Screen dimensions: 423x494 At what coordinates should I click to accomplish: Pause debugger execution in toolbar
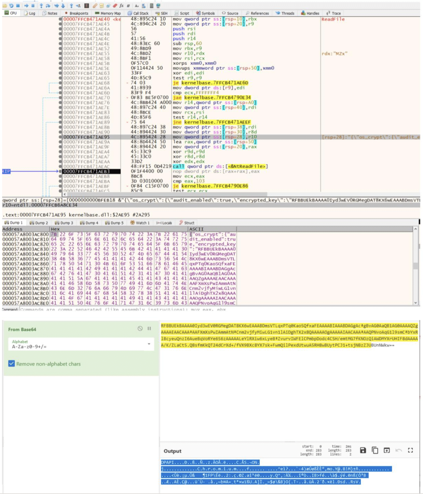coord(33,6)
